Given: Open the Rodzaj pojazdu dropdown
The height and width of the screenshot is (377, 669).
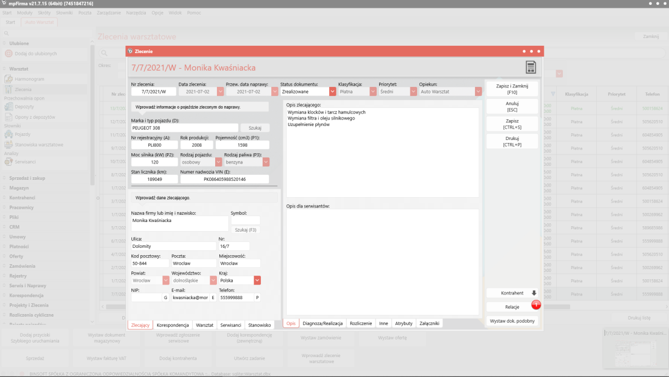Looking at the screenshot, I should (x=218, y=162).
